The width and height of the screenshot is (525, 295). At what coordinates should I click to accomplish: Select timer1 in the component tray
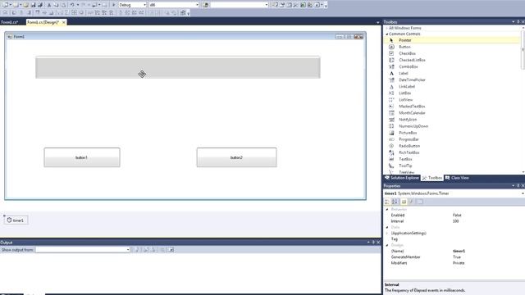16,220
